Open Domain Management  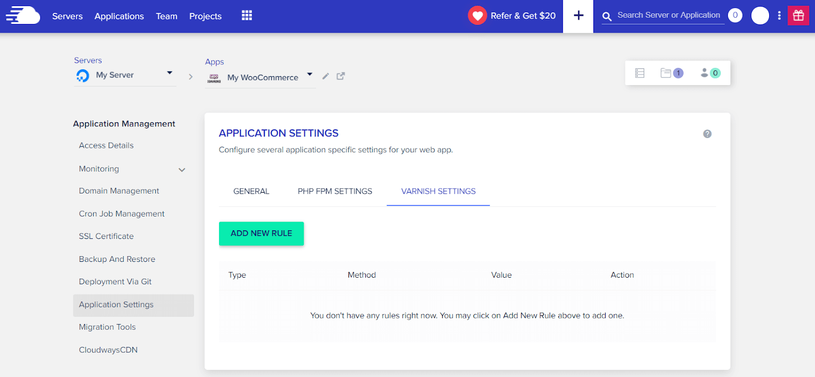[x=119, y=191]
